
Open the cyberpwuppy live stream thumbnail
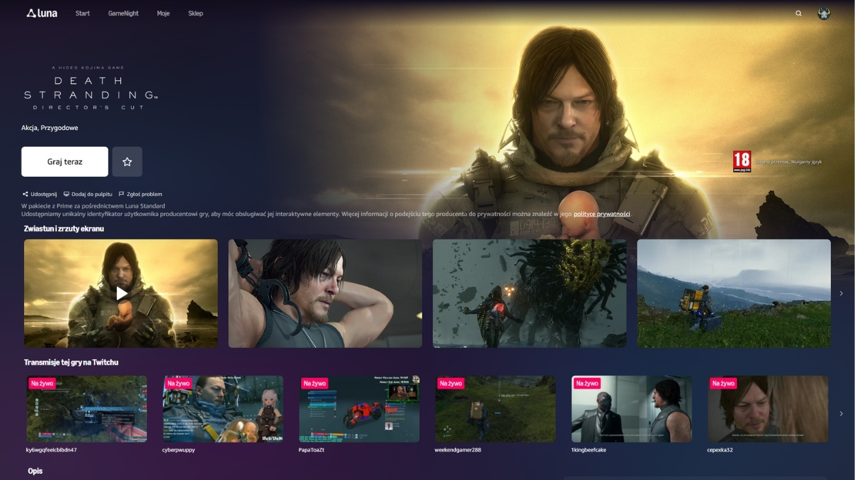[x=223, y=409]
